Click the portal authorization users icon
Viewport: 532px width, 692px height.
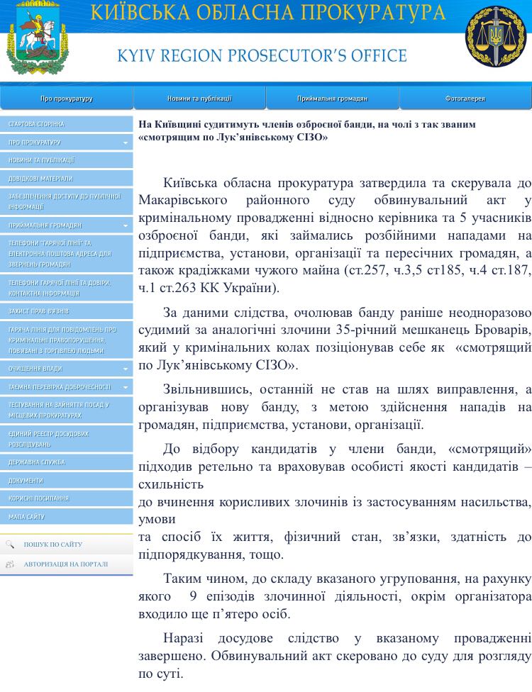(10, 564)
